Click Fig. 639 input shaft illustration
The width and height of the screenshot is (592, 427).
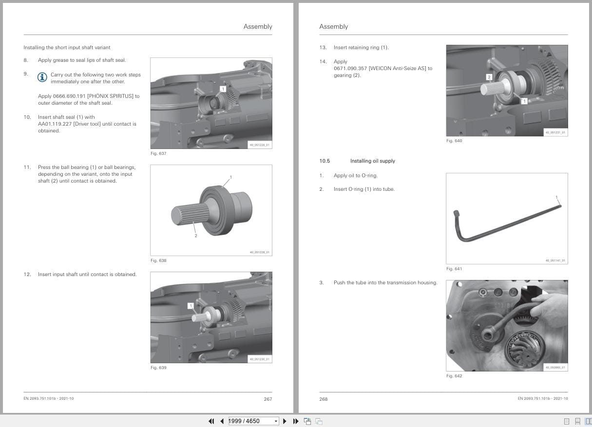(211, 317)
